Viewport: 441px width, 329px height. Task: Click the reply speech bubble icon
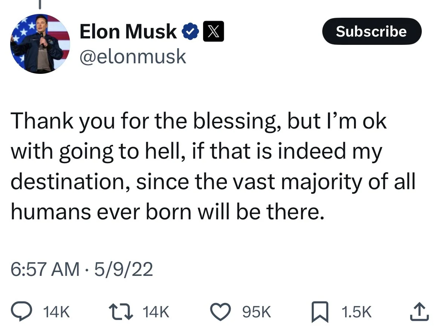point(22,312)
